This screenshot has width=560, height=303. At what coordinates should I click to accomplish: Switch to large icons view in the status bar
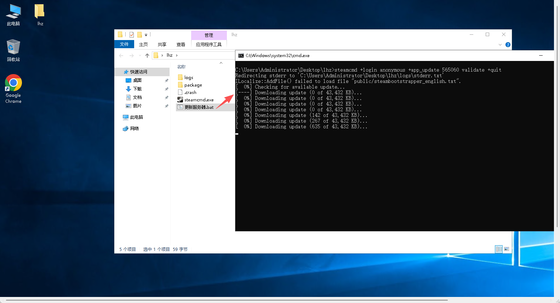[507, 249]
